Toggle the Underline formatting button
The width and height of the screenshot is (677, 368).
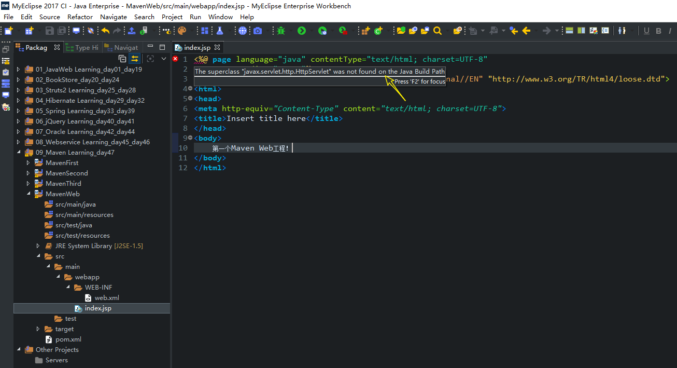click(646, 31)
